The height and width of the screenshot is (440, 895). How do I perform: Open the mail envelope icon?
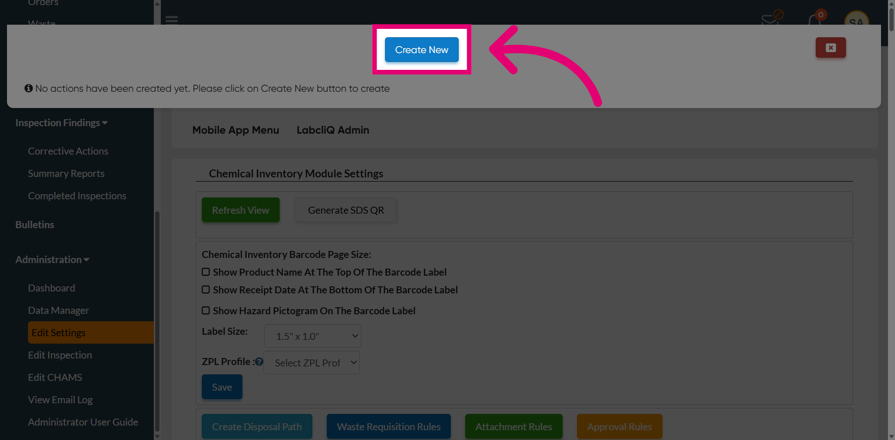pyautogui.click(x=770, y=20)
